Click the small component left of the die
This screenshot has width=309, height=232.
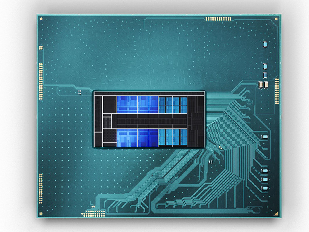(x=80, y=92)
